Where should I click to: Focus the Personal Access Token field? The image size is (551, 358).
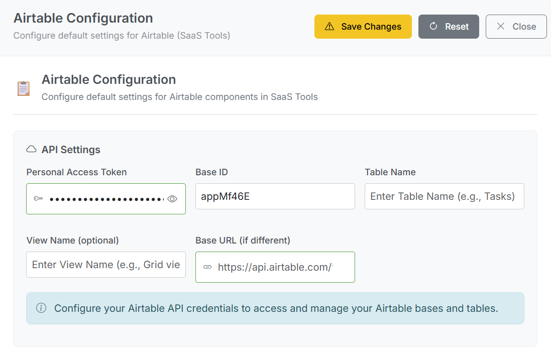(x=106, y=199)
